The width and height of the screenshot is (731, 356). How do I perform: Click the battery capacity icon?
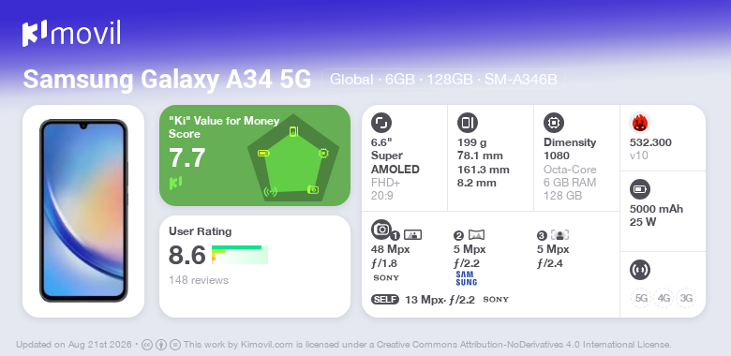[640, 189]
